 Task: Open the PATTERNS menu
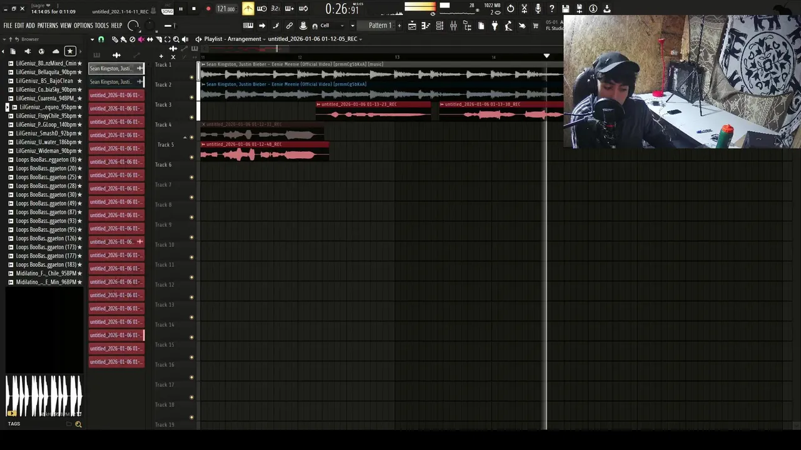[x=48, y=26]
